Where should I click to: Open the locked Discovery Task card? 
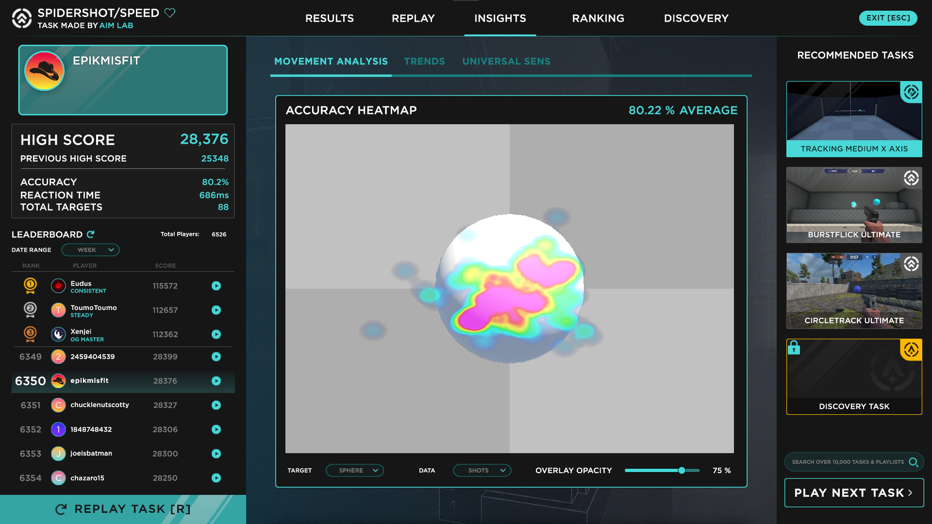pyautogui.click(x=854, y=377)
